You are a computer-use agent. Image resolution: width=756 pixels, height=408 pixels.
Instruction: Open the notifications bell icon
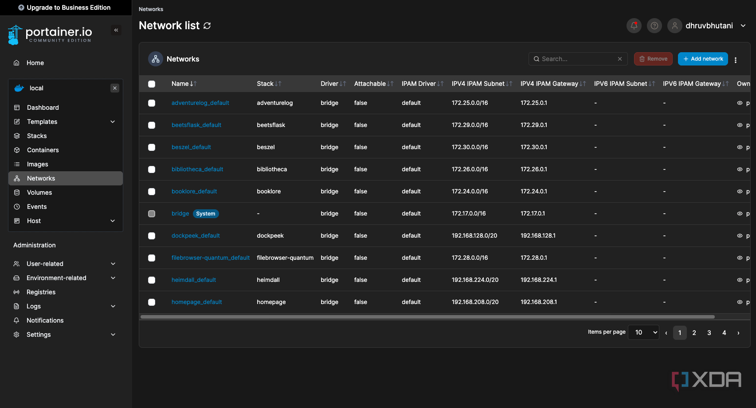point(634,26)
